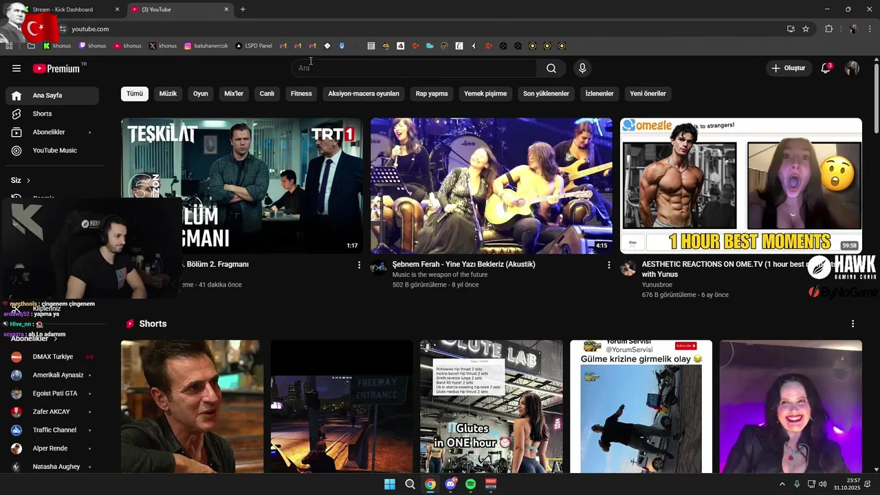Select the Son yüklenenler chip
880x495 pixels.
[x=546, y=93]
